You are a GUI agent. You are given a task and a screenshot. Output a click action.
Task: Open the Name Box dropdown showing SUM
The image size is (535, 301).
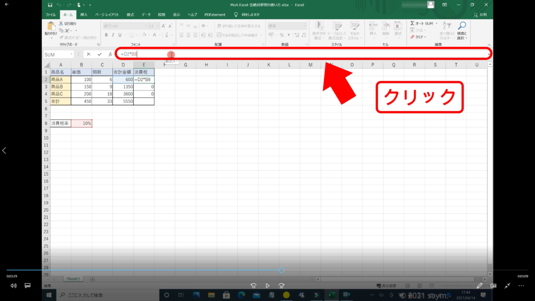(71, 54)
